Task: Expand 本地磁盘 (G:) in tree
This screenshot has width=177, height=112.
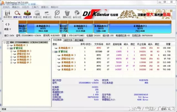Action: point(11,60)
